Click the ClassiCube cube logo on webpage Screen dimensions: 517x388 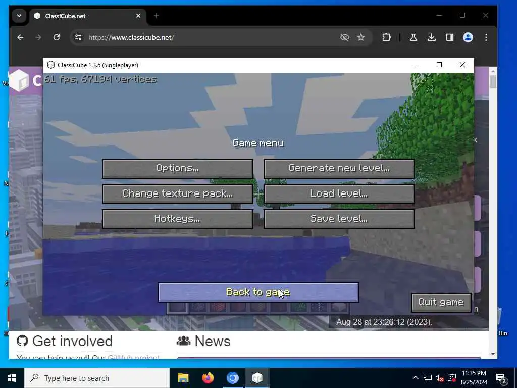click(19, 80)
